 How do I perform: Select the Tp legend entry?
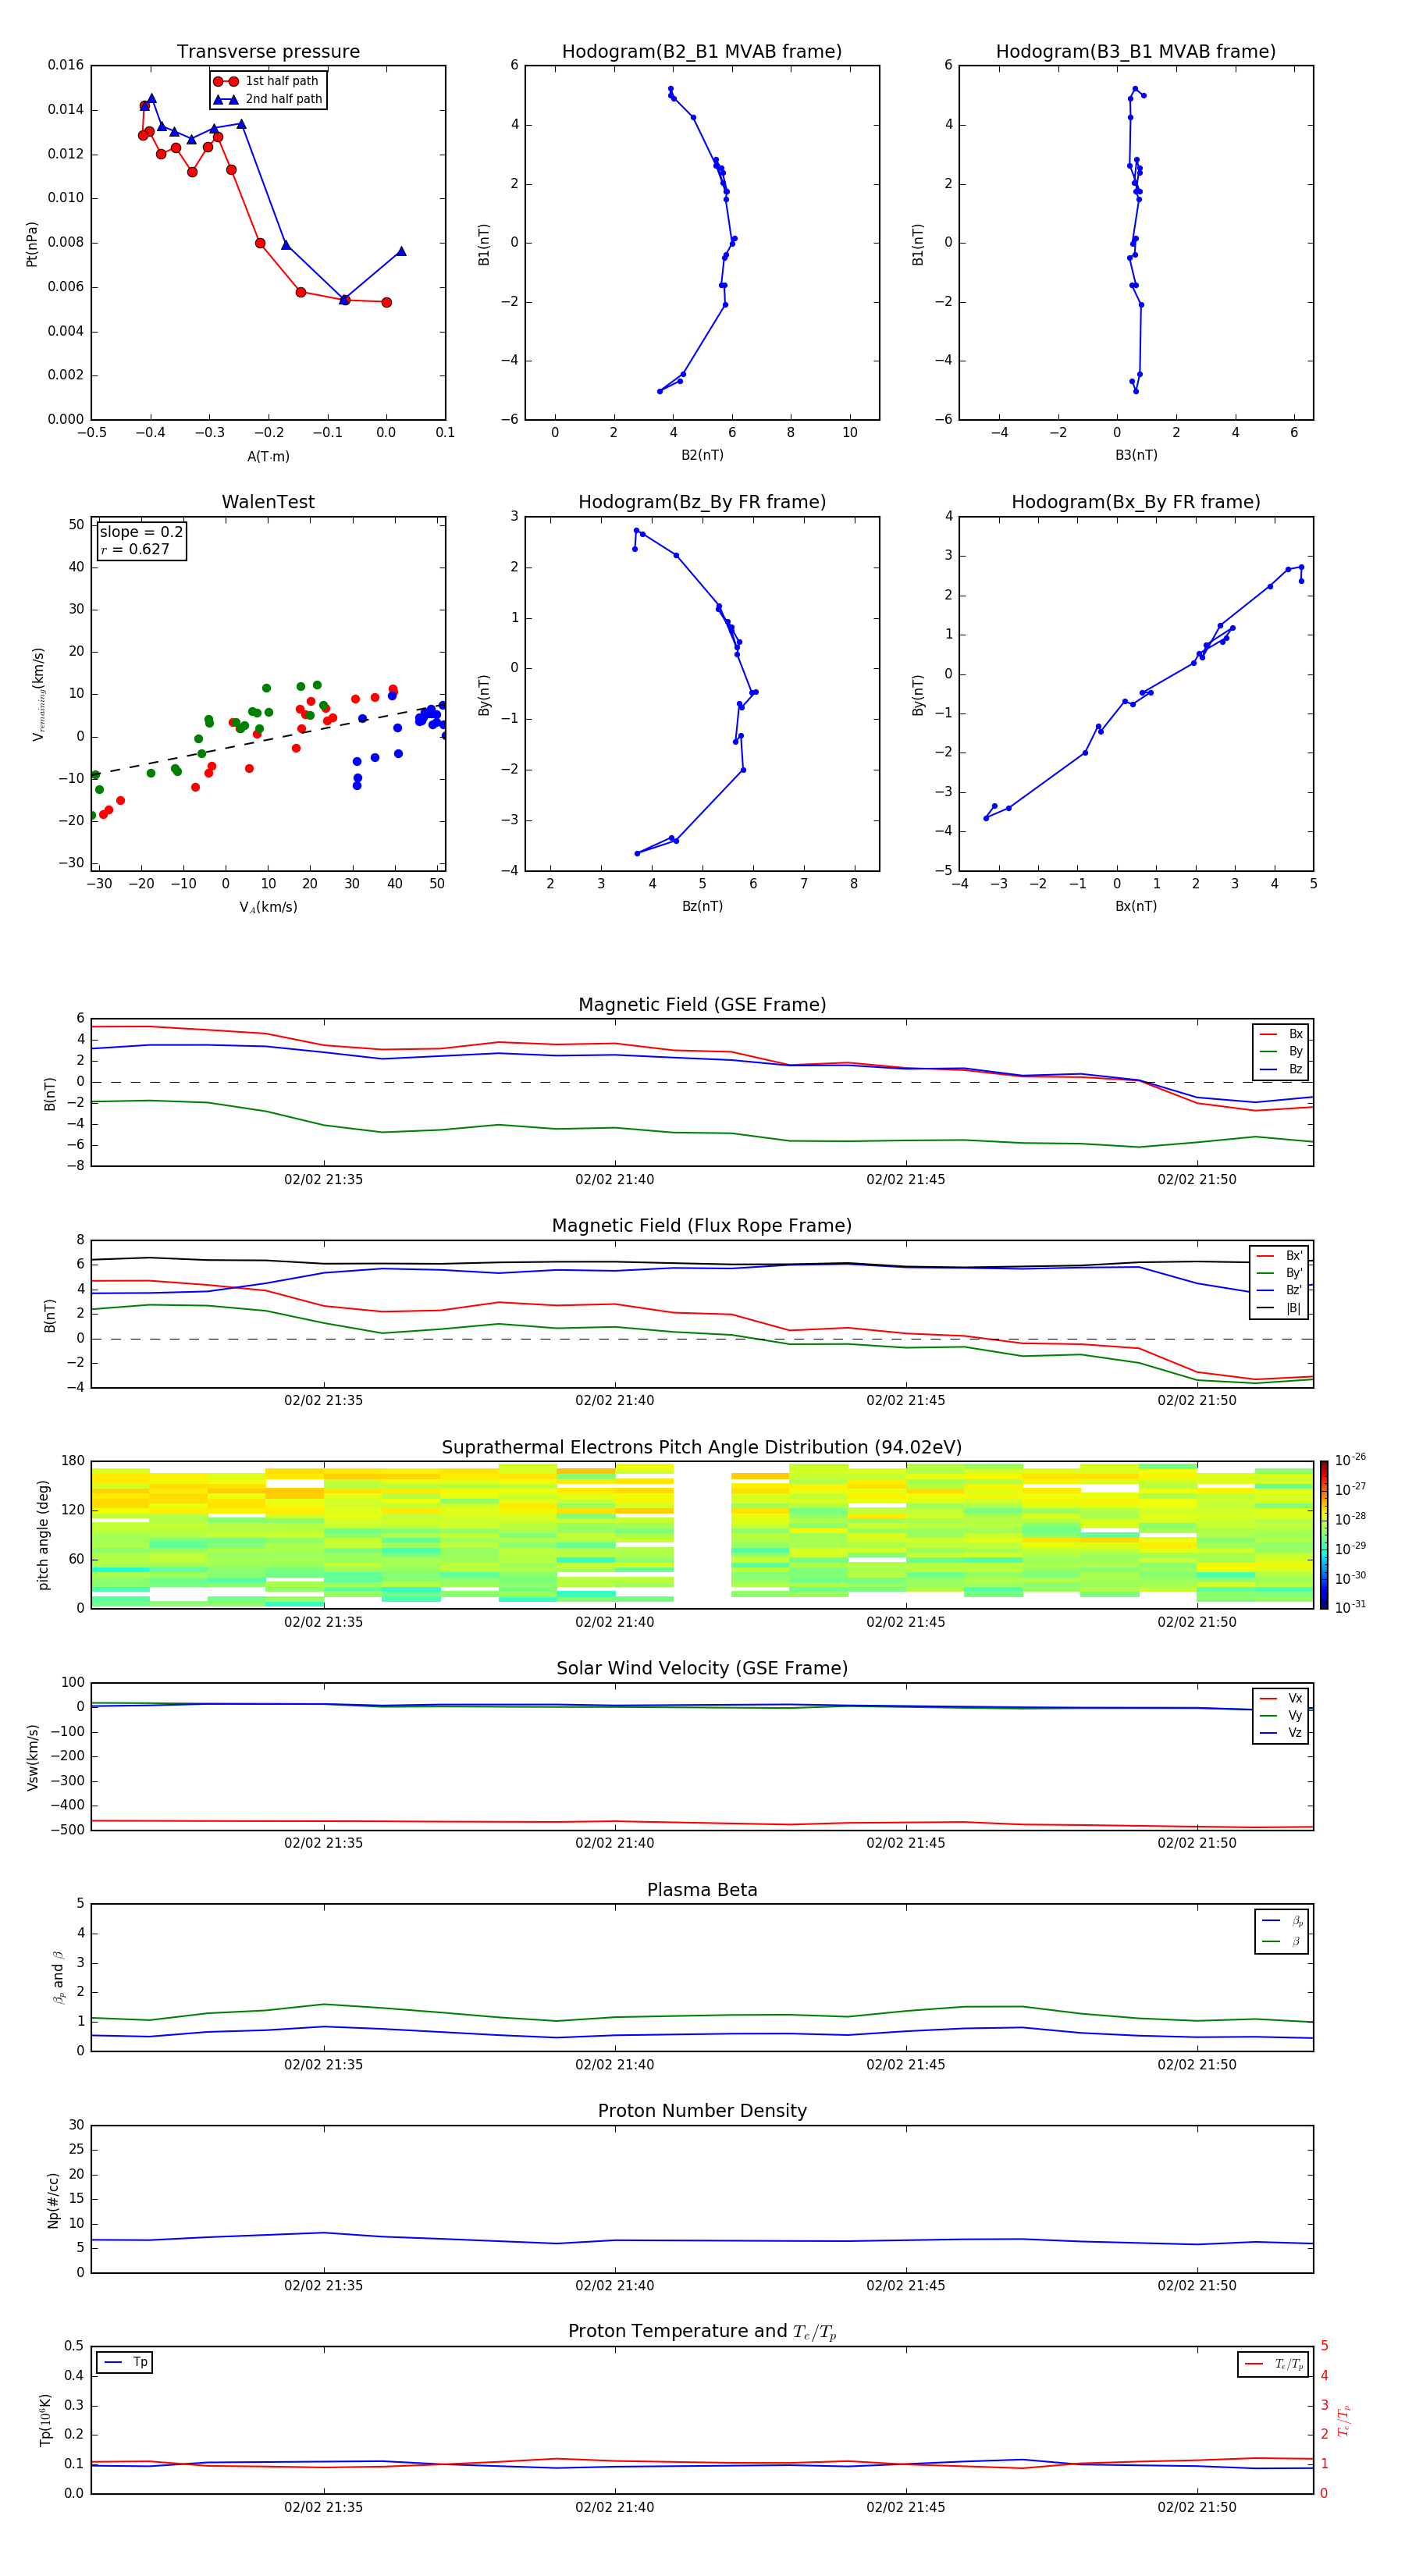(125, 2362)
